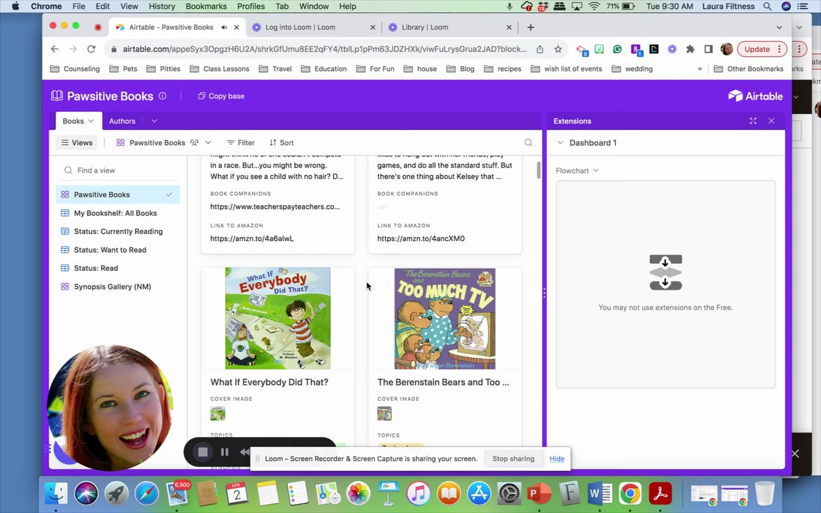This screenshot has height=513, width=821.
Task: Go back in Chrome
Action: coord(55,49)
